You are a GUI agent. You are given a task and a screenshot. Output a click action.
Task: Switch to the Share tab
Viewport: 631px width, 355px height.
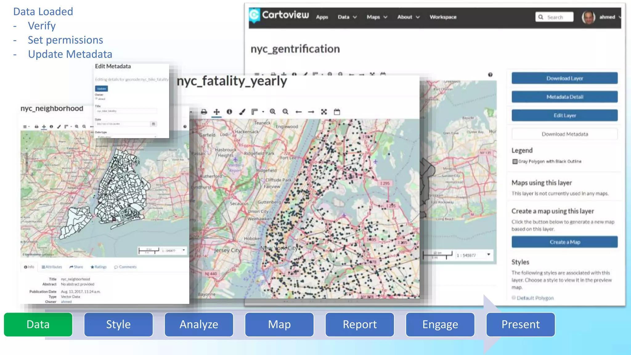[x=76, y=267]
